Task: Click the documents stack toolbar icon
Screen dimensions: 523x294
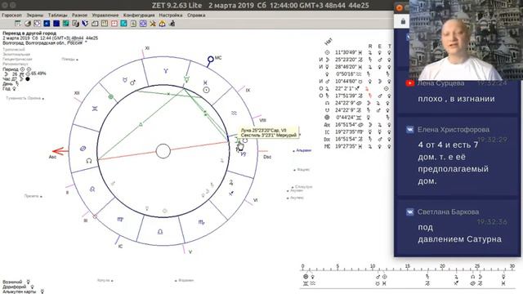Action: point(75,24)
